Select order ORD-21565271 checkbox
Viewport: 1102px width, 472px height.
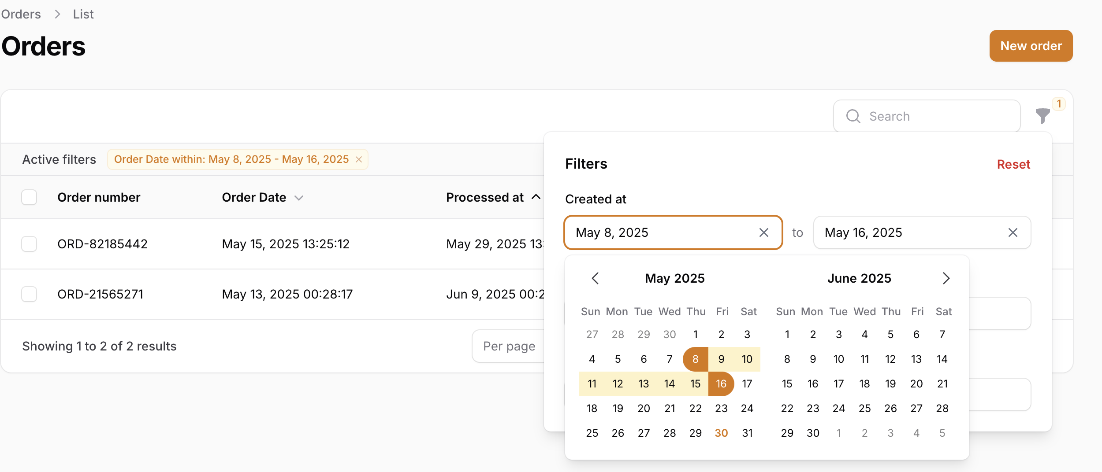point(29,294)
